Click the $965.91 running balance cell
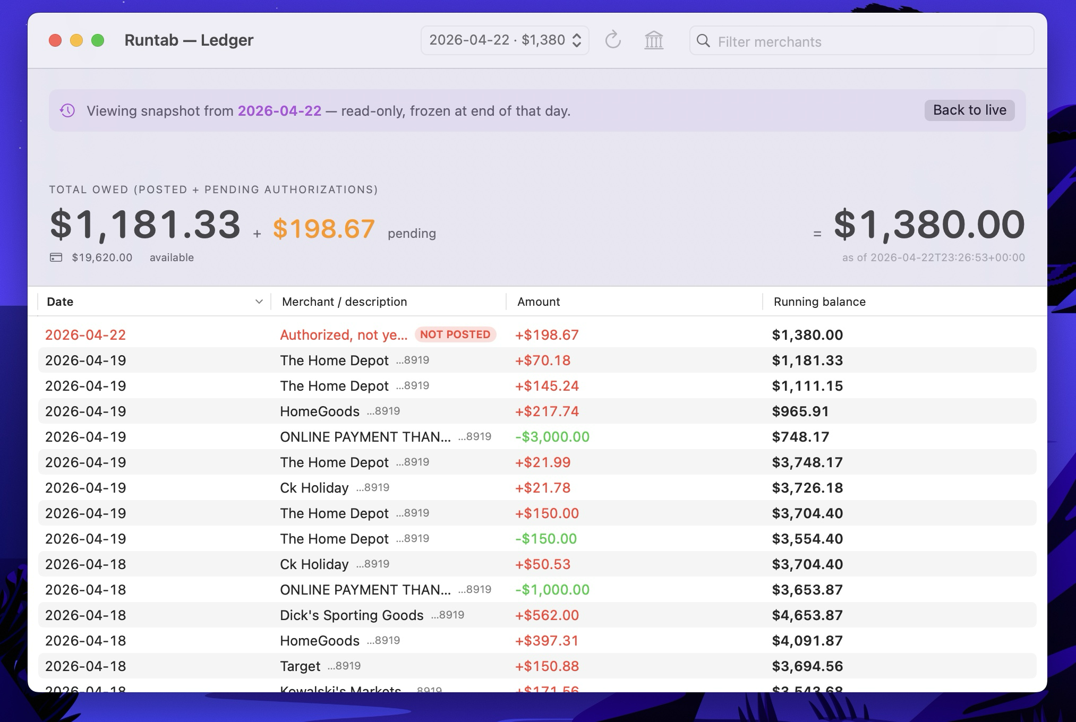The width and height of the screenshot is (1076, 722). (x=800, y=411)
